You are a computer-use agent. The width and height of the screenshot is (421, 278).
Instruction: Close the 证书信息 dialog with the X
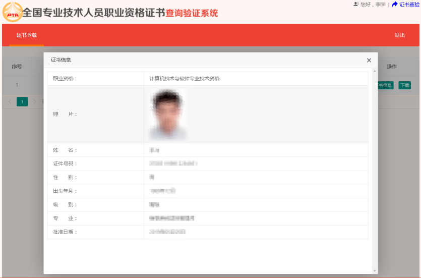tap(369, 60)
